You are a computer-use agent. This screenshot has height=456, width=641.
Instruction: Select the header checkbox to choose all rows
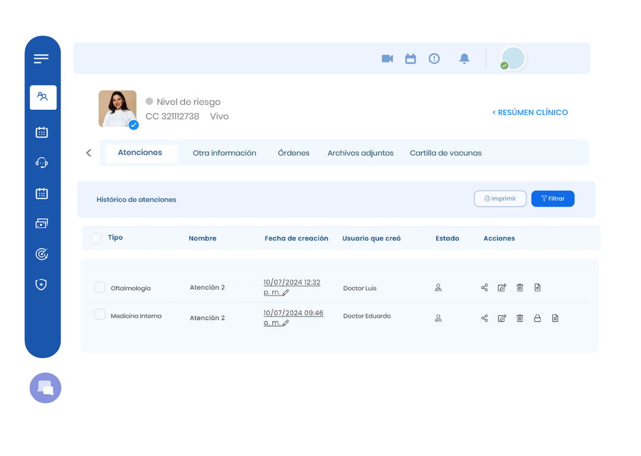(x=96, y=238)
